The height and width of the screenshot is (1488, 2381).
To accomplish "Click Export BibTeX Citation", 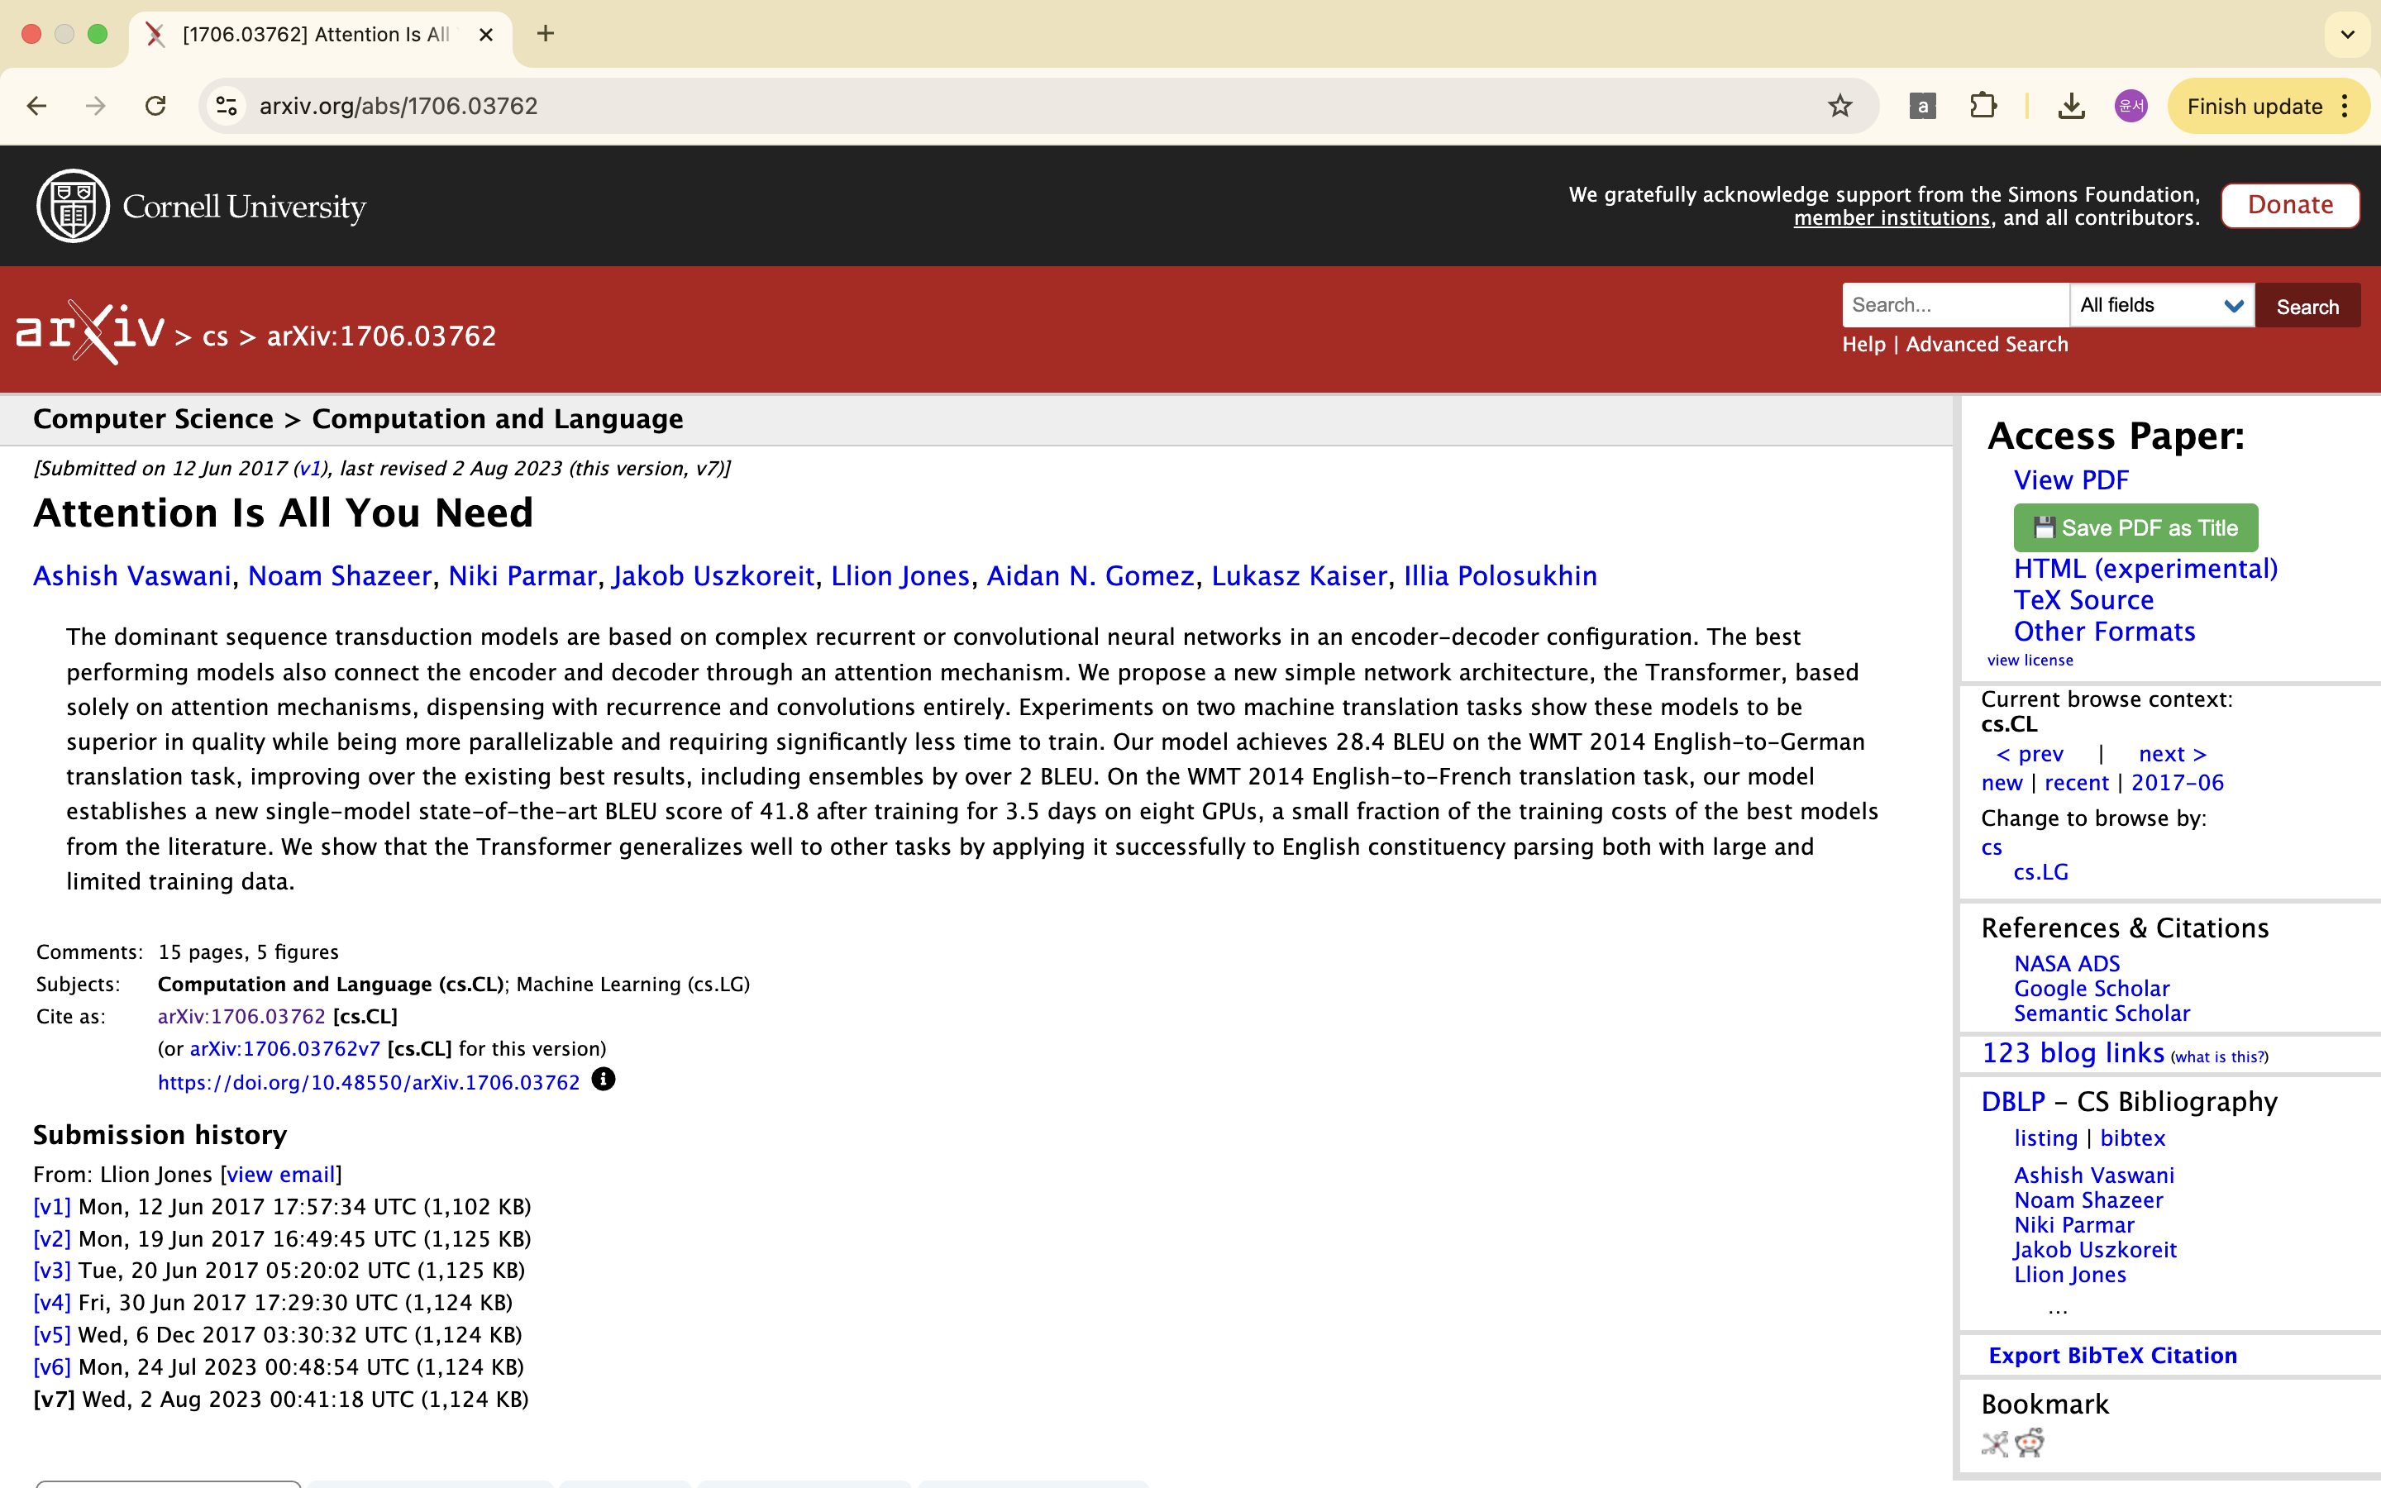I will point(2112,1356).
